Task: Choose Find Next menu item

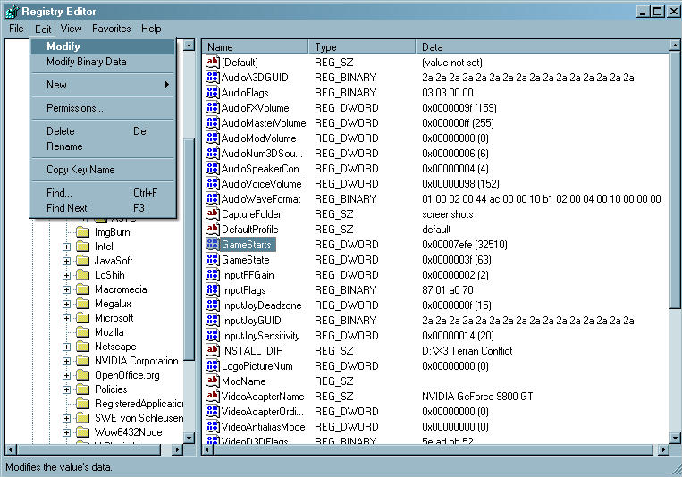Action: pyautogui.click(x=103, y=208)
